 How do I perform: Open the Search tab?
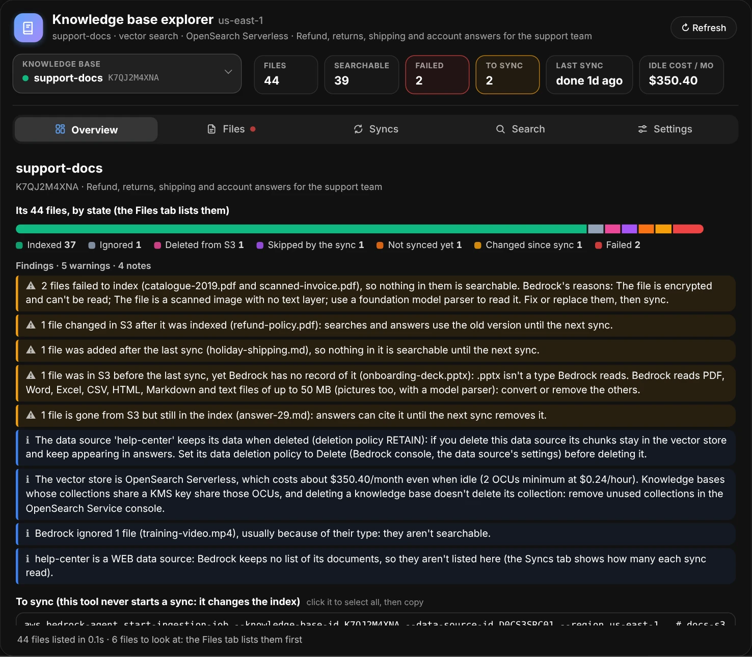(x=521, y=129)
